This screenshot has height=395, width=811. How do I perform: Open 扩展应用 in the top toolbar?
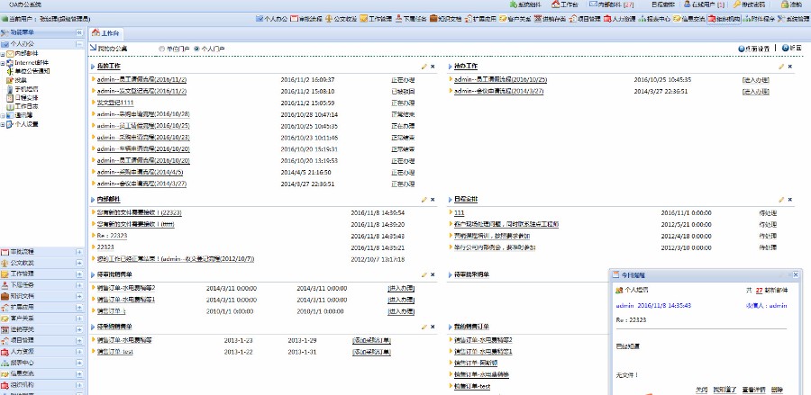click(x=480, y=19)
